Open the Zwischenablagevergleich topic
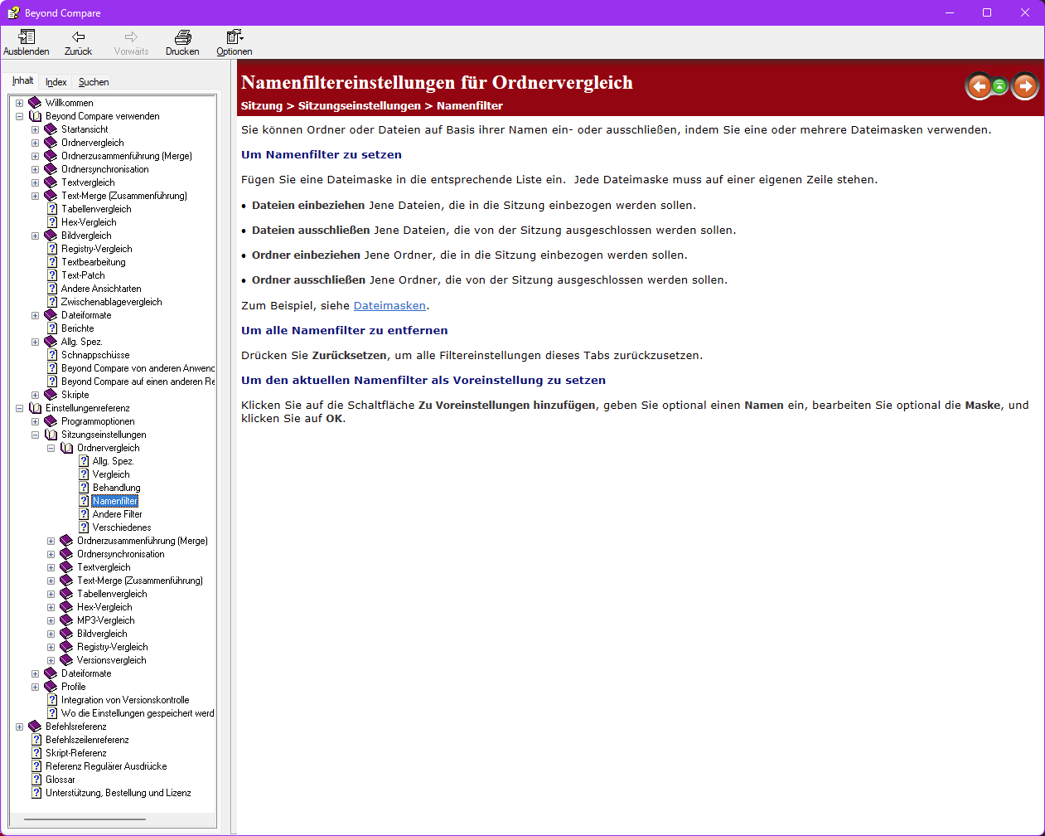1045x836 pixels. coord(111,302)
